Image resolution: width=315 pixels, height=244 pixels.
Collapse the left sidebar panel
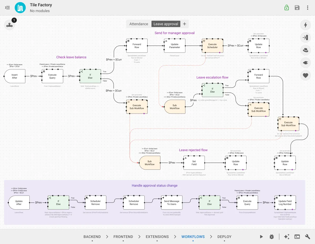pyautogui.click(x=7, y=7)
